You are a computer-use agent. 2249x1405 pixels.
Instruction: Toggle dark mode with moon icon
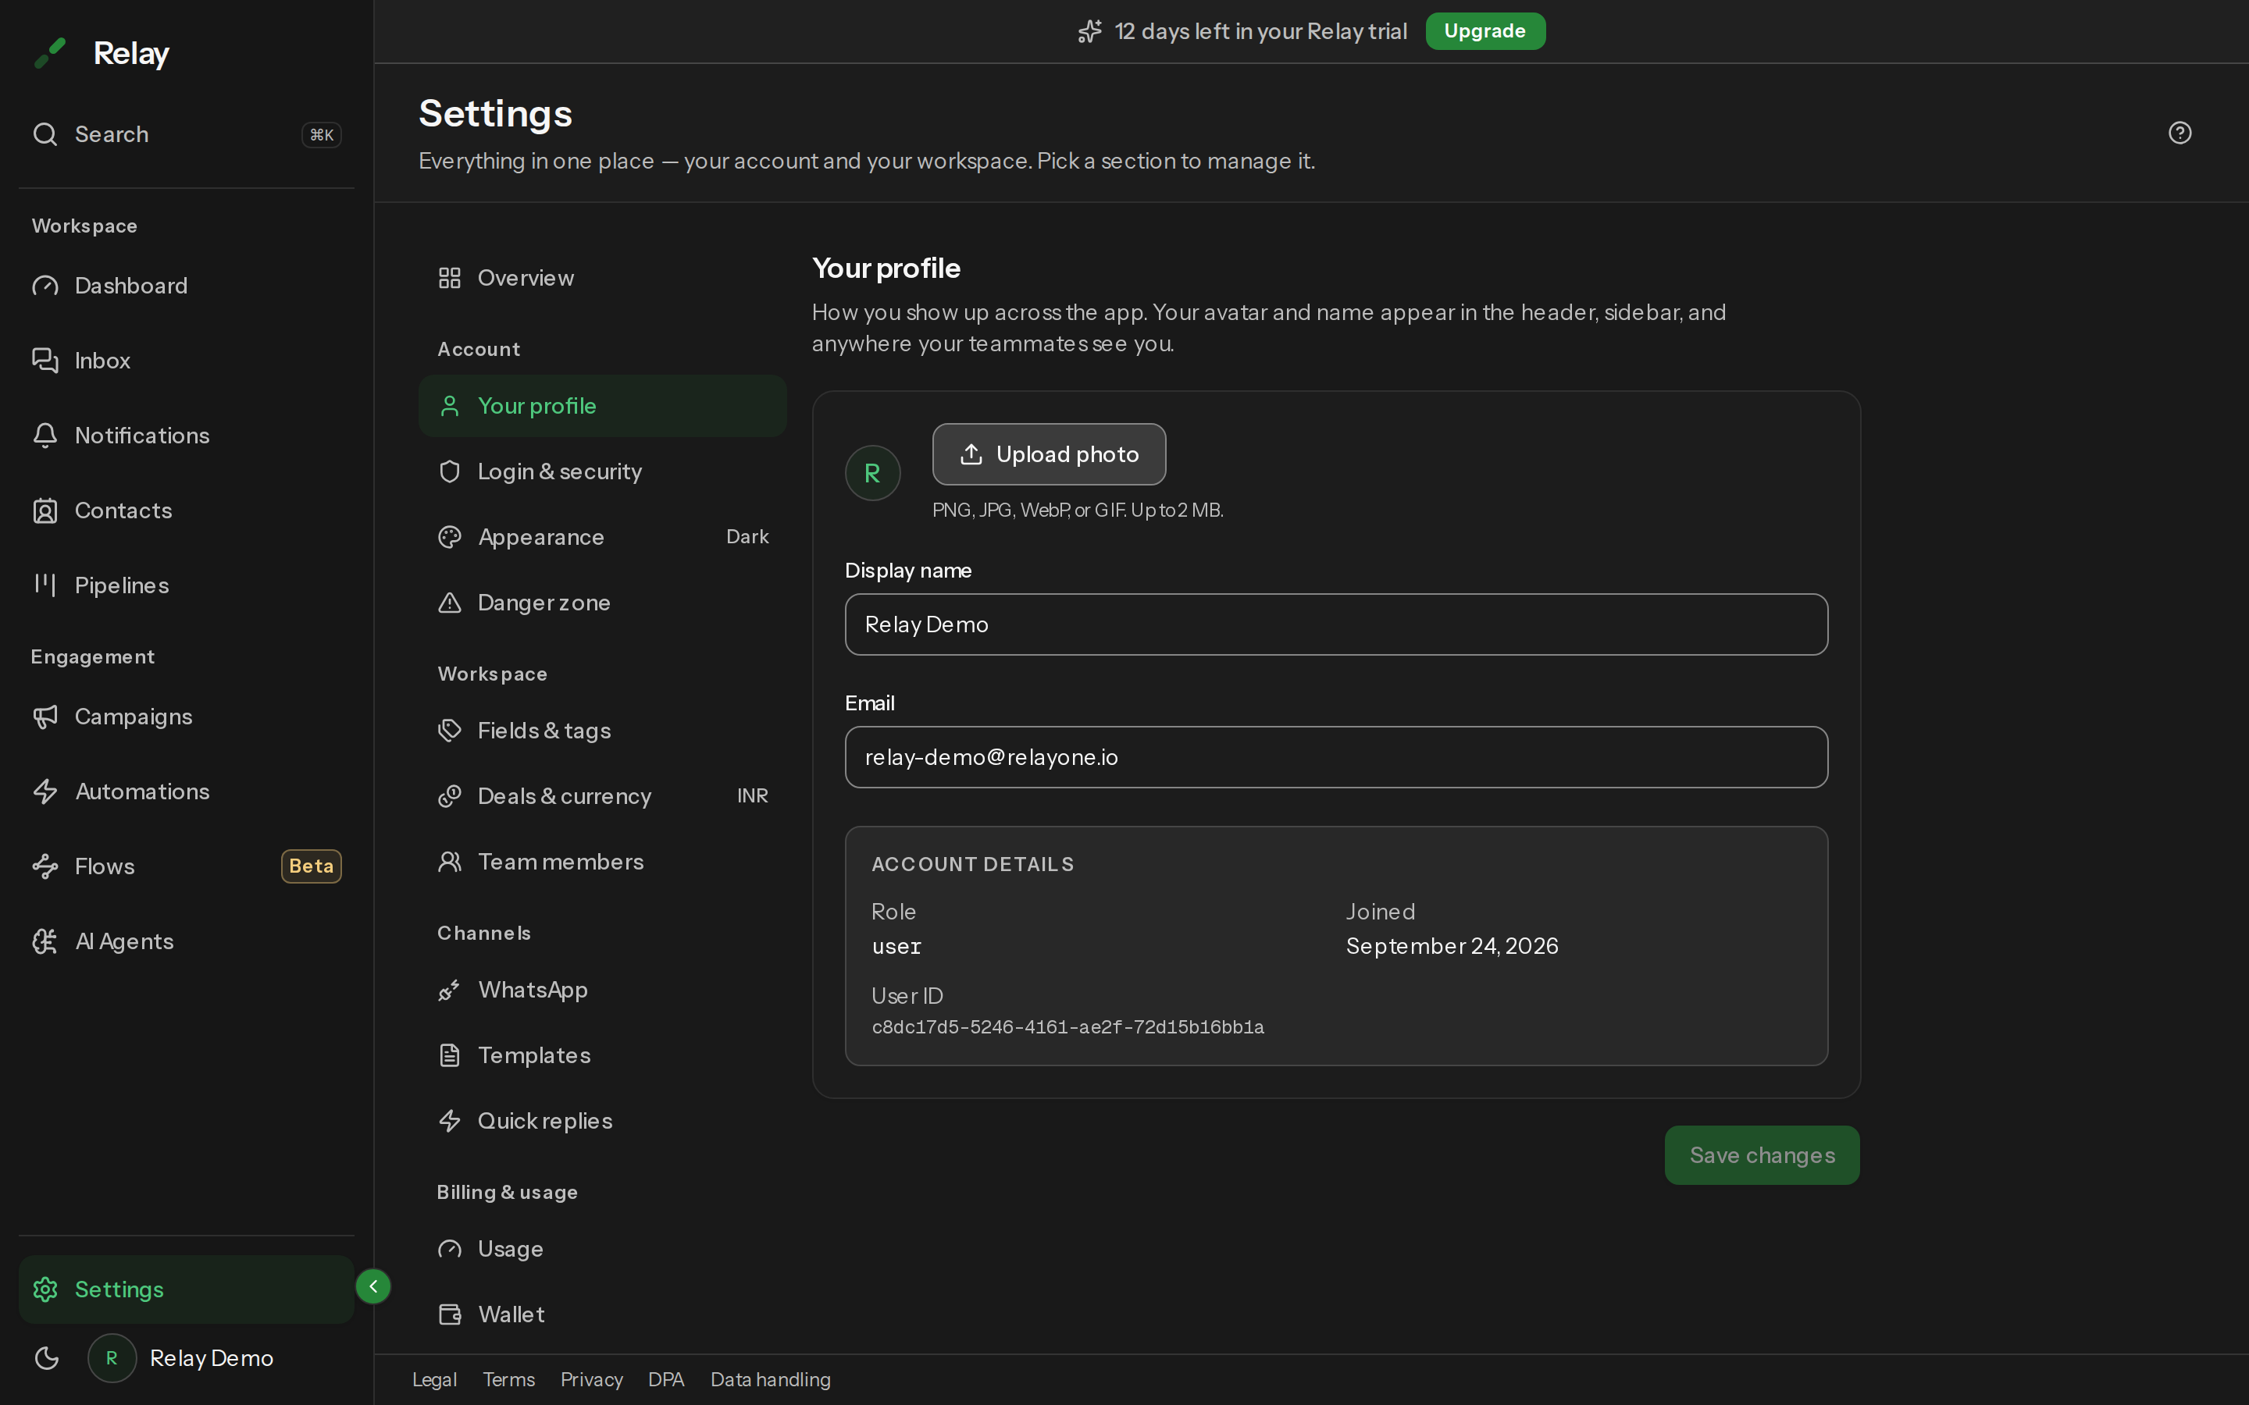pyautogui.click(x=47, y=1358)
